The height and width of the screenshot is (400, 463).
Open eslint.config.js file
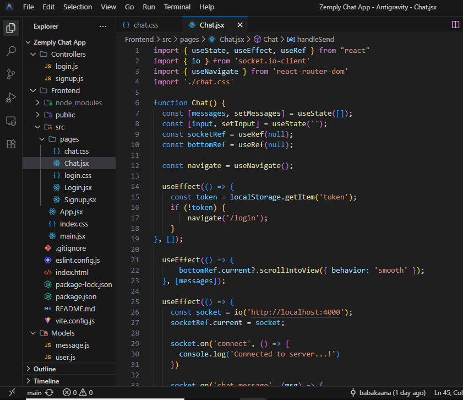69,260
